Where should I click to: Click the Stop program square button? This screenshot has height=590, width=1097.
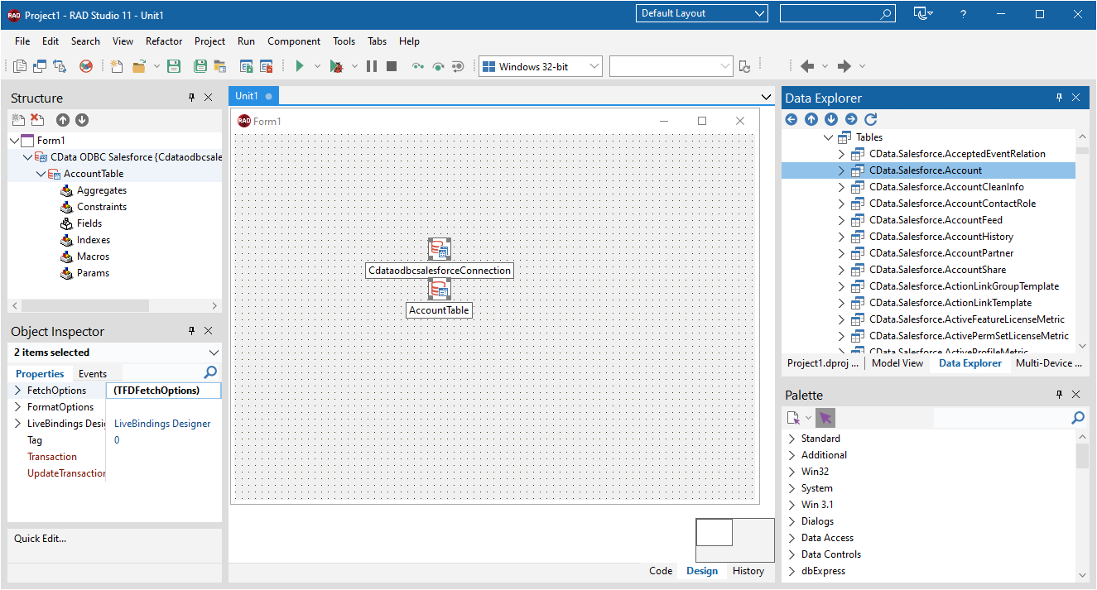[x=392, y=66]
